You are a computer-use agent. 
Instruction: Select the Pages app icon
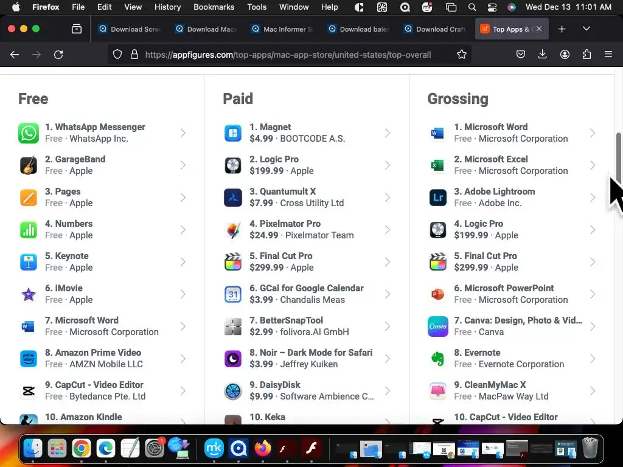pos(29,198)
